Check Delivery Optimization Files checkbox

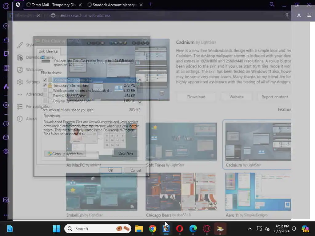pyautogui.click(x=45, y=101)
